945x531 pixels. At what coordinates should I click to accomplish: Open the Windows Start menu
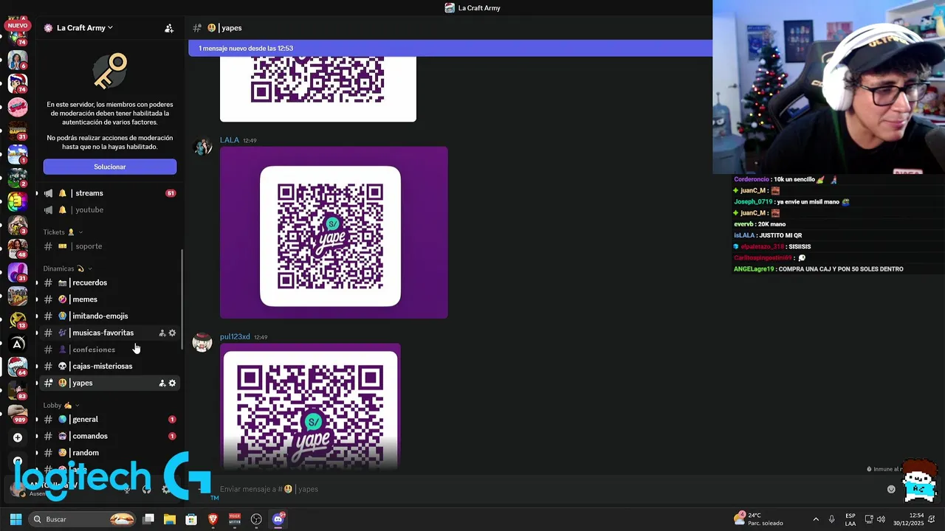16,519
